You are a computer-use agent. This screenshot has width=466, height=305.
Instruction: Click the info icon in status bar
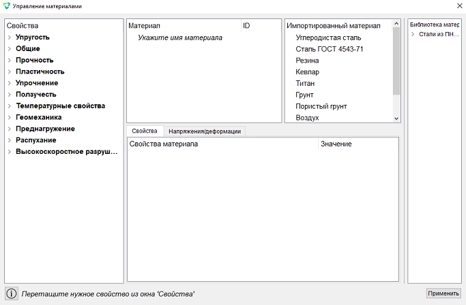[x=12, y=293]
